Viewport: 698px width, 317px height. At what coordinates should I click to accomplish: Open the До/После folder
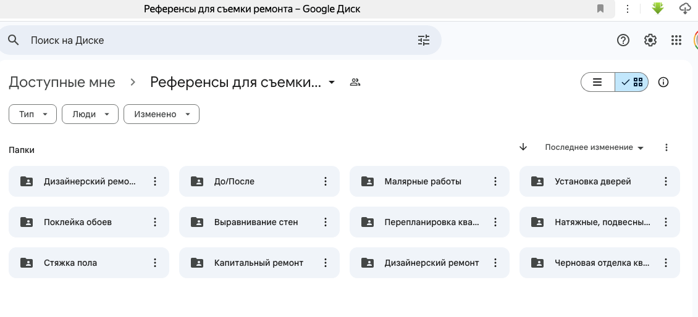pos(259,181)
